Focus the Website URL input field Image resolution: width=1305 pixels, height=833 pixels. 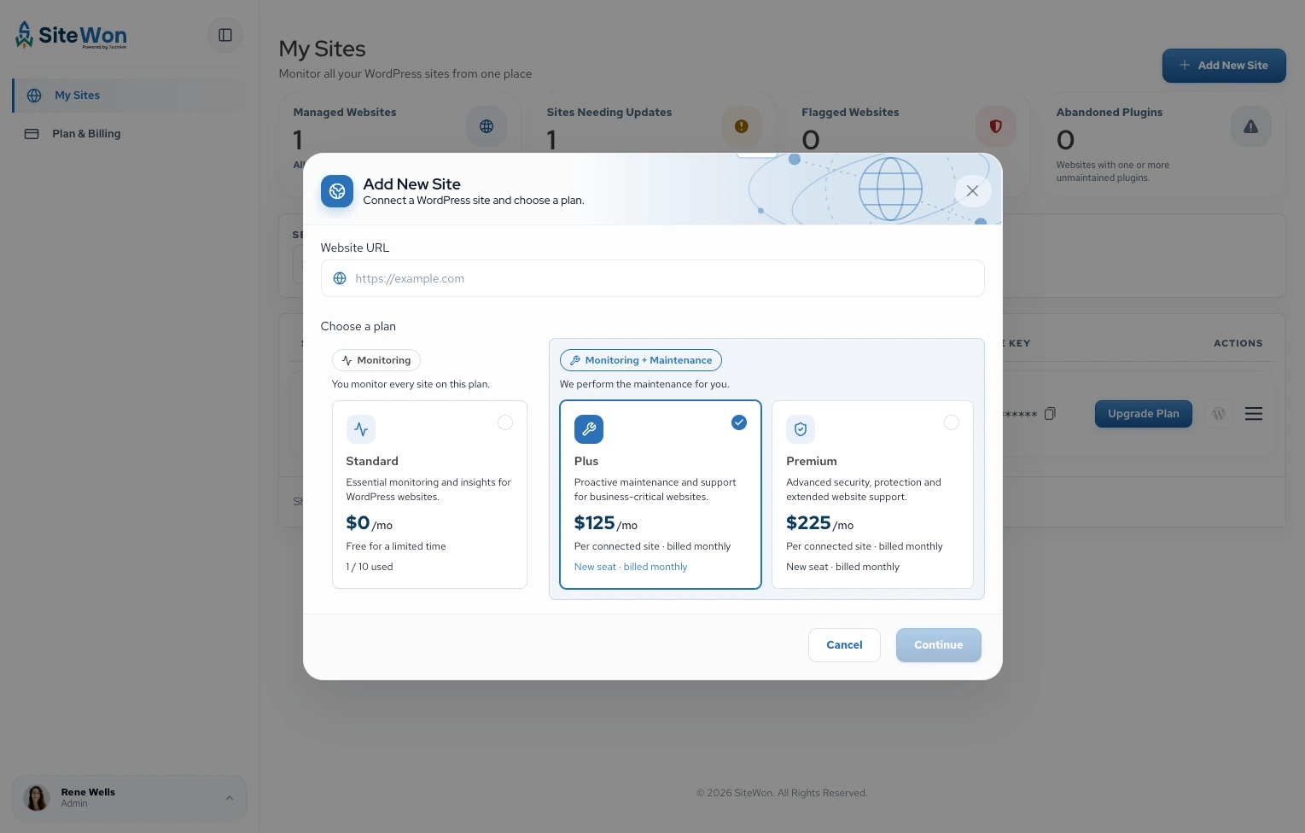[x=653, y=278]
